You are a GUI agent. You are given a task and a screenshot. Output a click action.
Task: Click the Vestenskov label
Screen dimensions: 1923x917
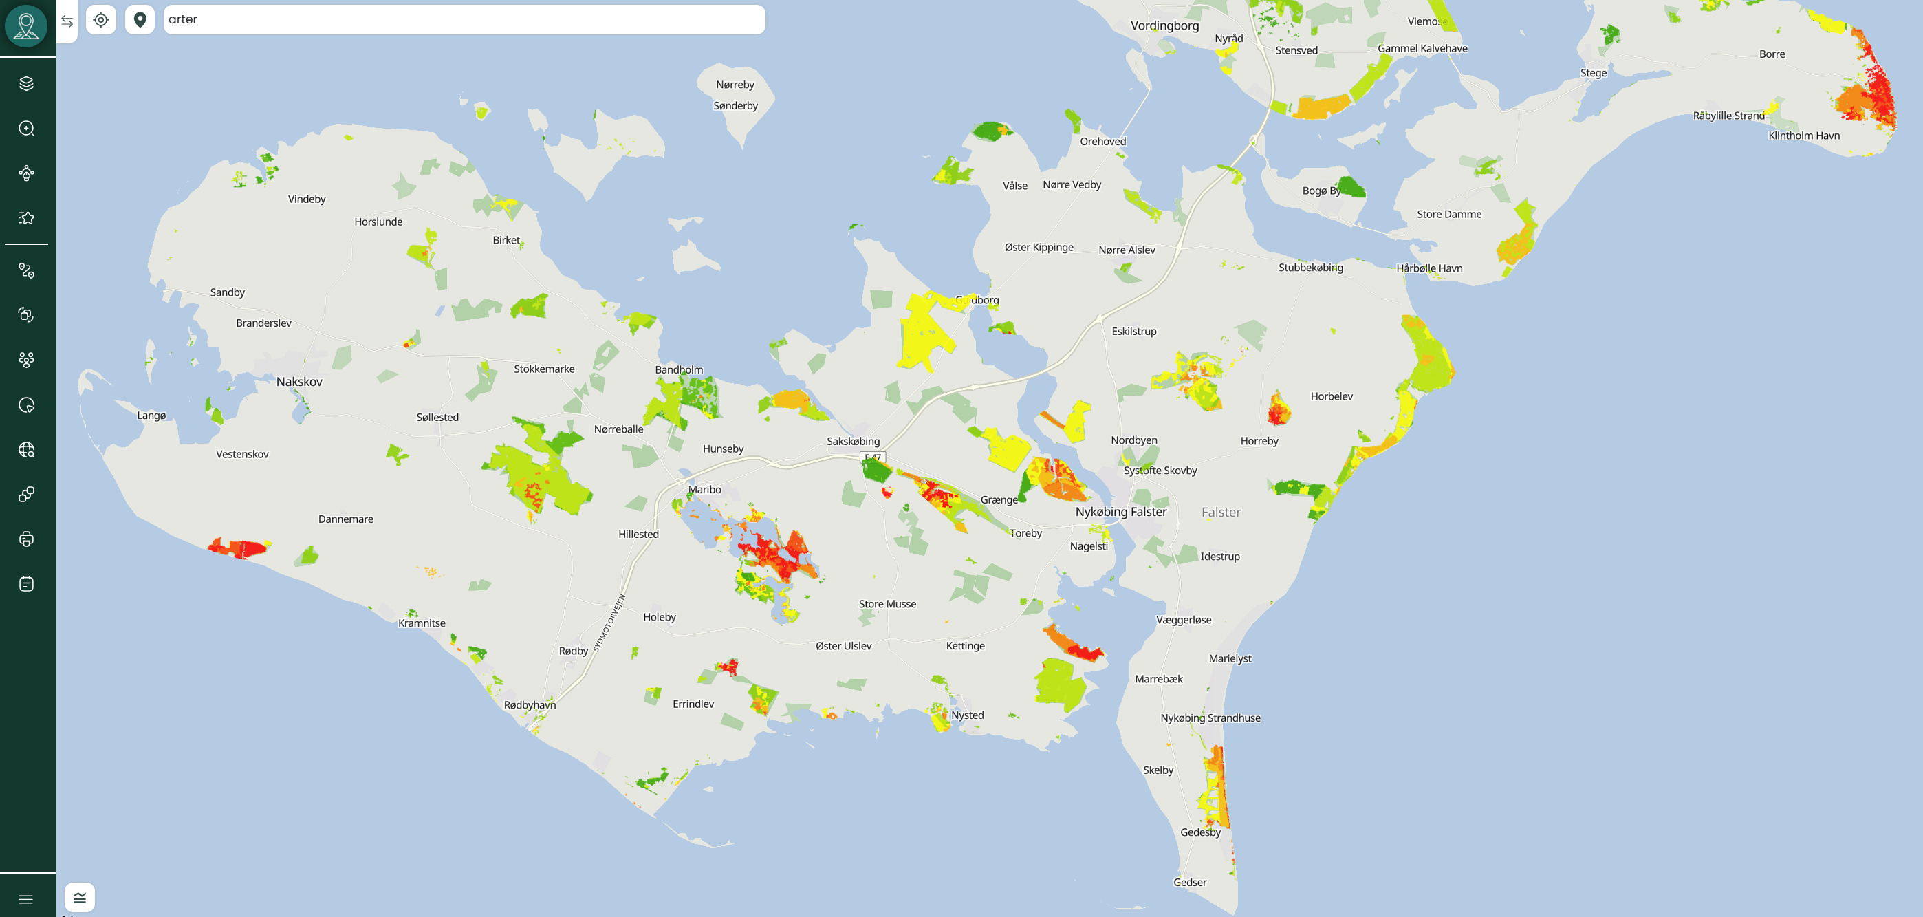click(x=242, y=454)
